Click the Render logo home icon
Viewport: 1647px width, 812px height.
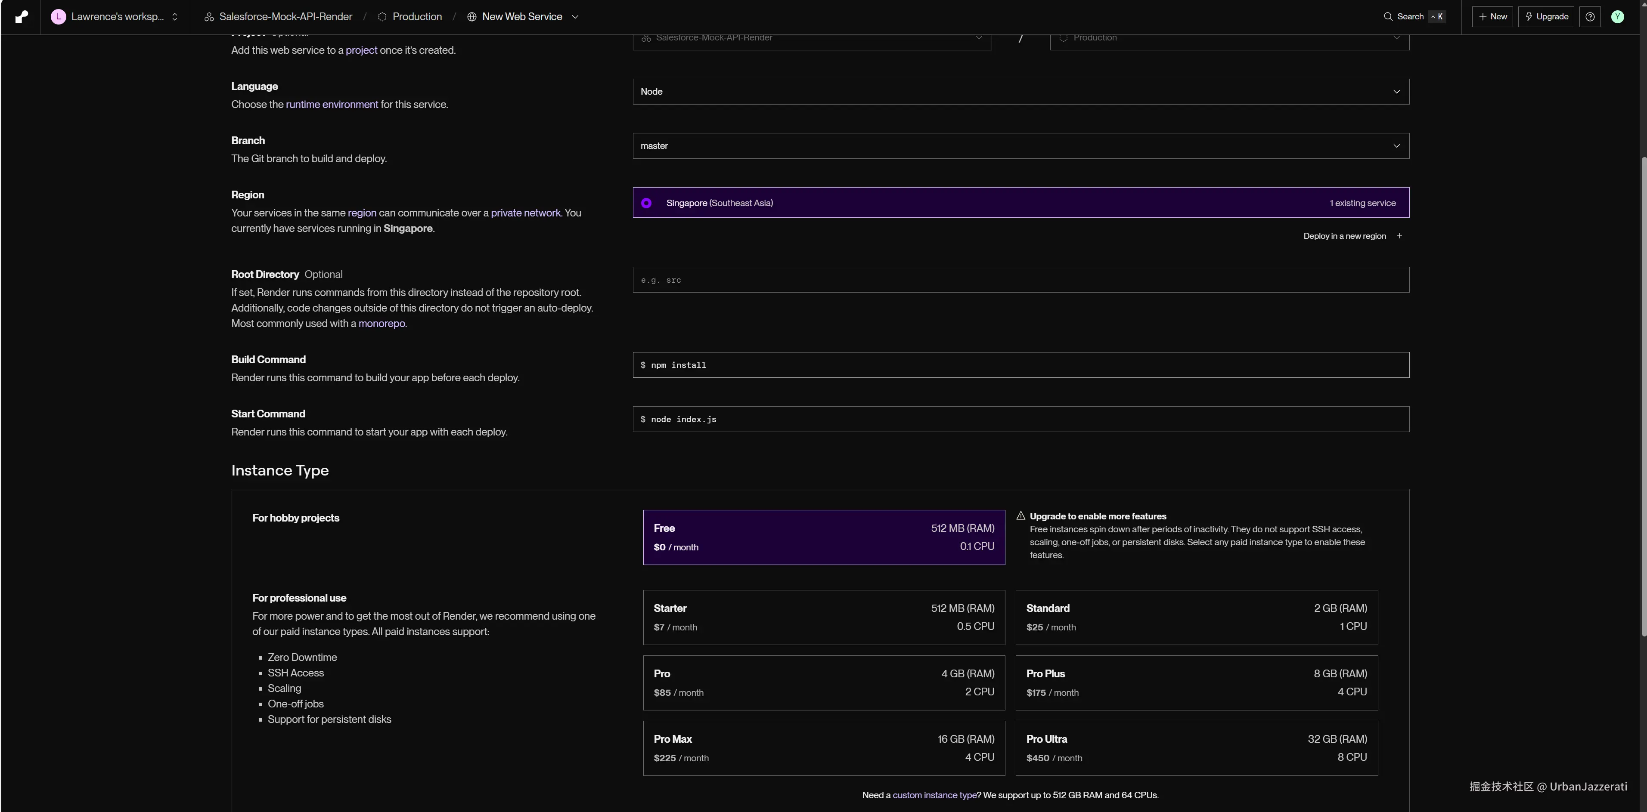pos(21,17)
